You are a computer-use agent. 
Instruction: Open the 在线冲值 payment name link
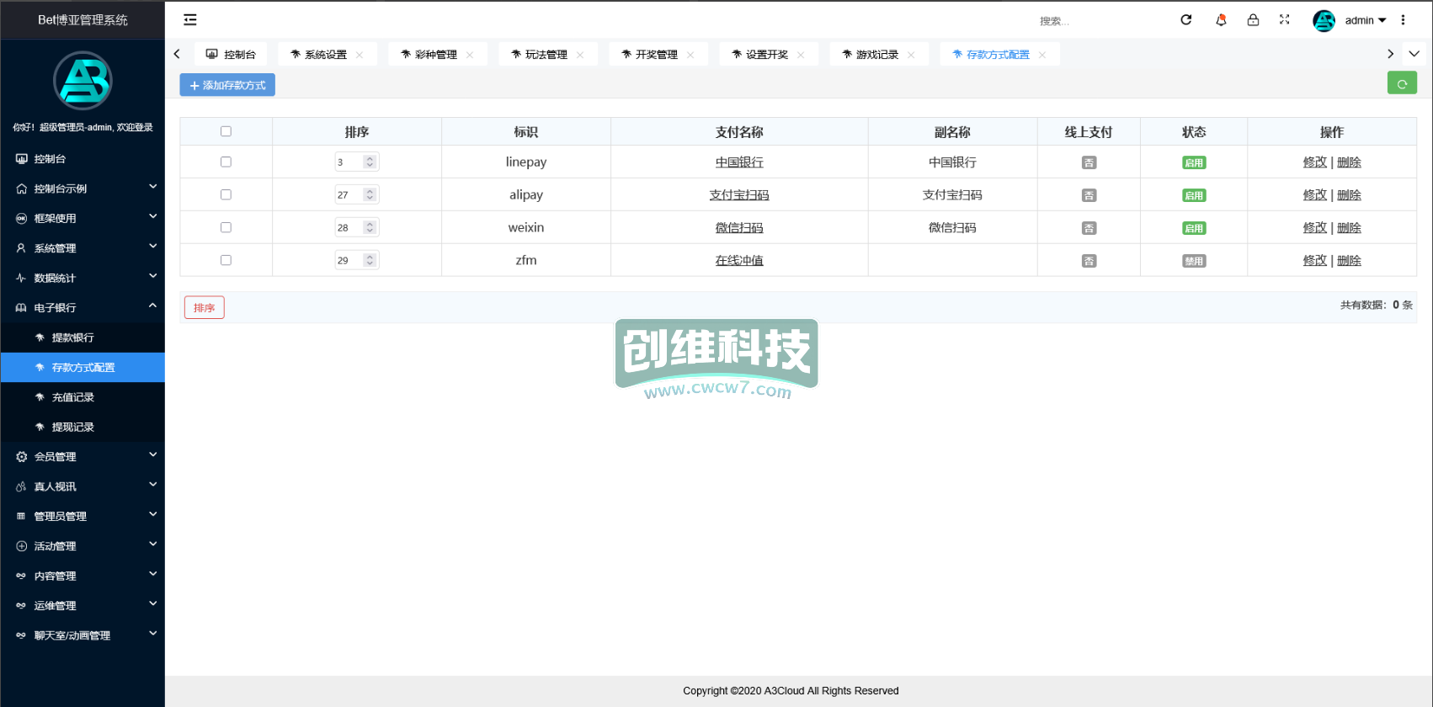[739, 260]
